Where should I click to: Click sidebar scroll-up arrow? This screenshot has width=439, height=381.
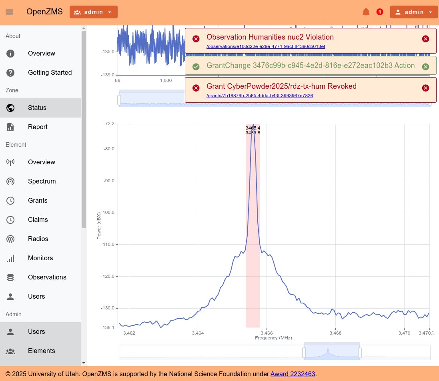84,28
